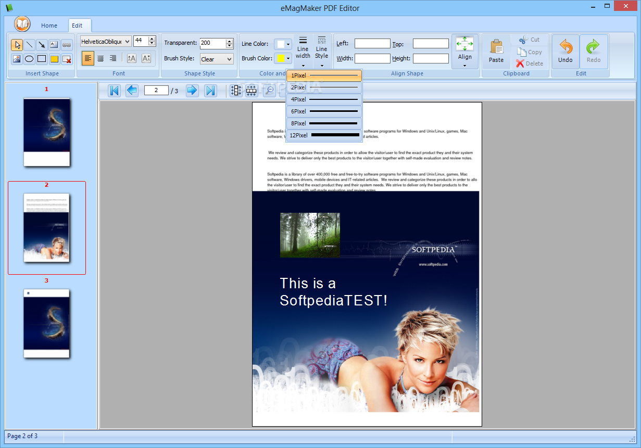Insert a text box shape

(54, 45)
